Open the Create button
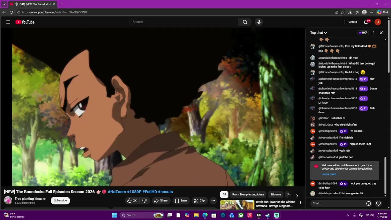391x220 pixels. [350, 22]
